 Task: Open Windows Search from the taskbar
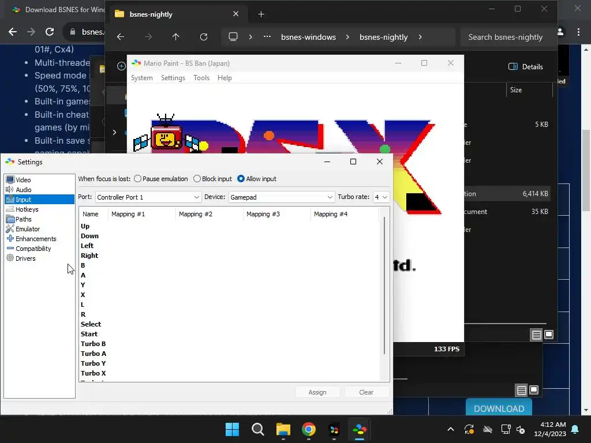tap(258, 429)
